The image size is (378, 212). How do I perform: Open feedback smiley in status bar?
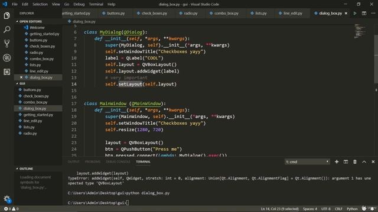364,208
